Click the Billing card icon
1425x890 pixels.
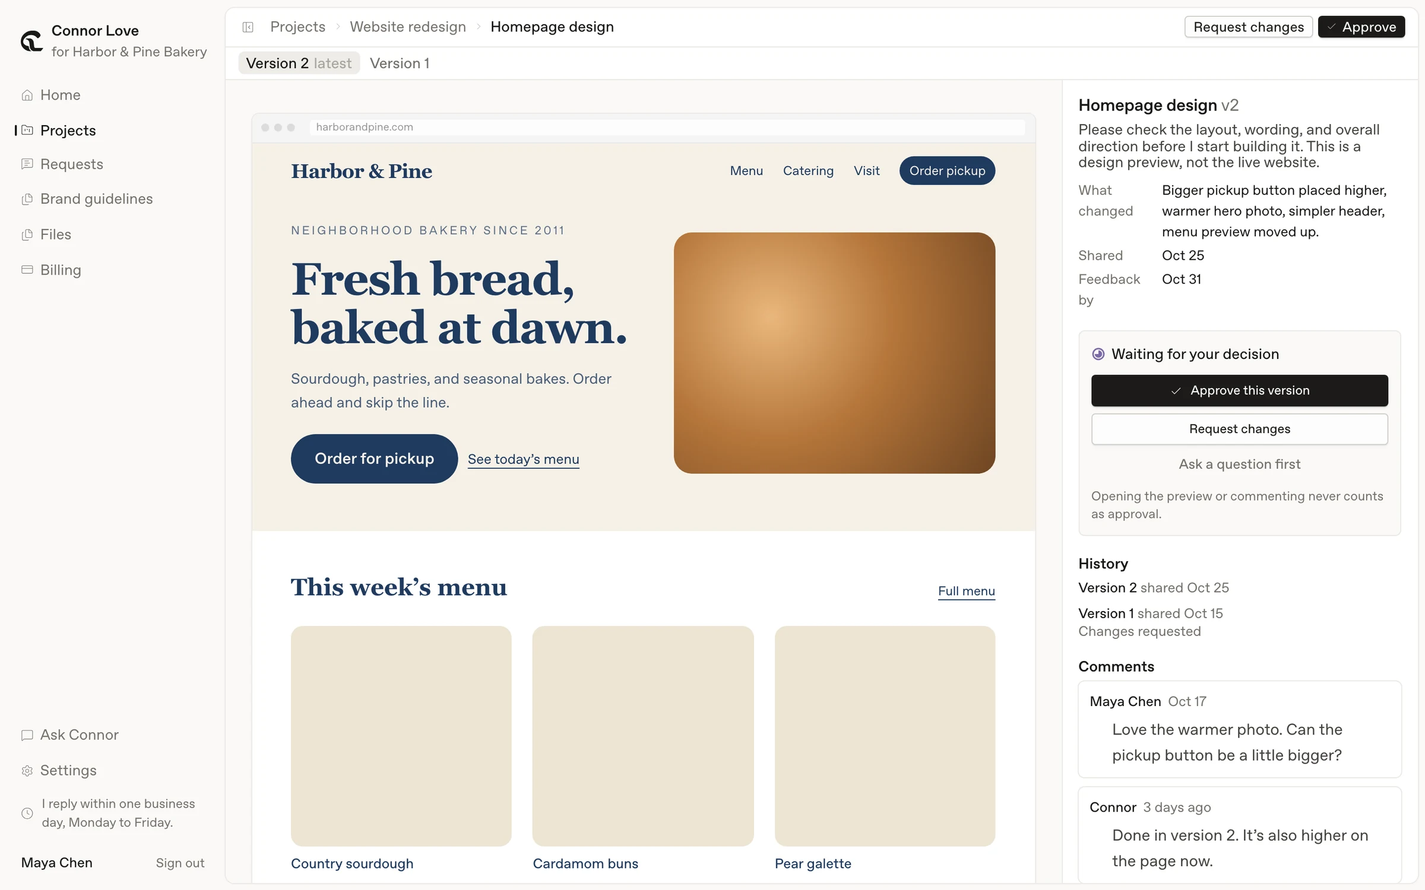(27, 269)
